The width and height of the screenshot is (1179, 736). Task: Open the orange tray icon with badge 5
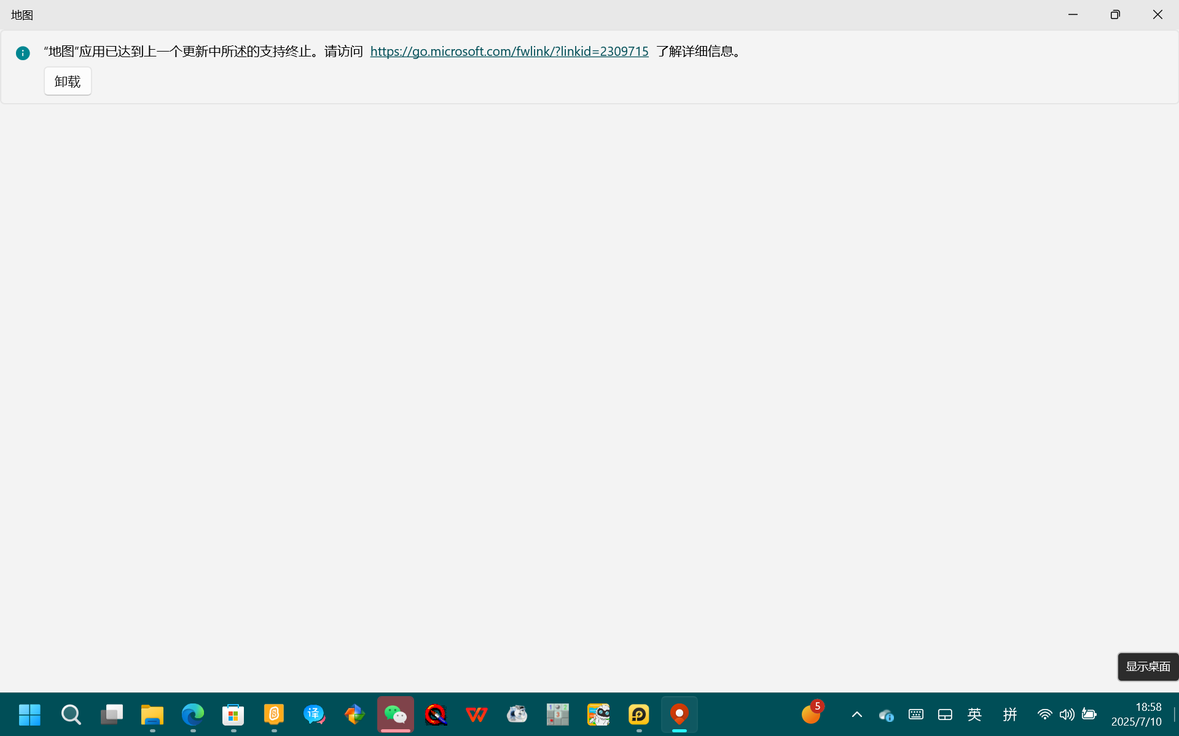[812, 714]
